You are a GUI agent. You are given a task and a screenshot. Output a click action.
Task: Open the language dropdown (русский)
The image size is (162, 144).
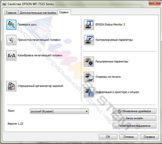pos(59,111)
